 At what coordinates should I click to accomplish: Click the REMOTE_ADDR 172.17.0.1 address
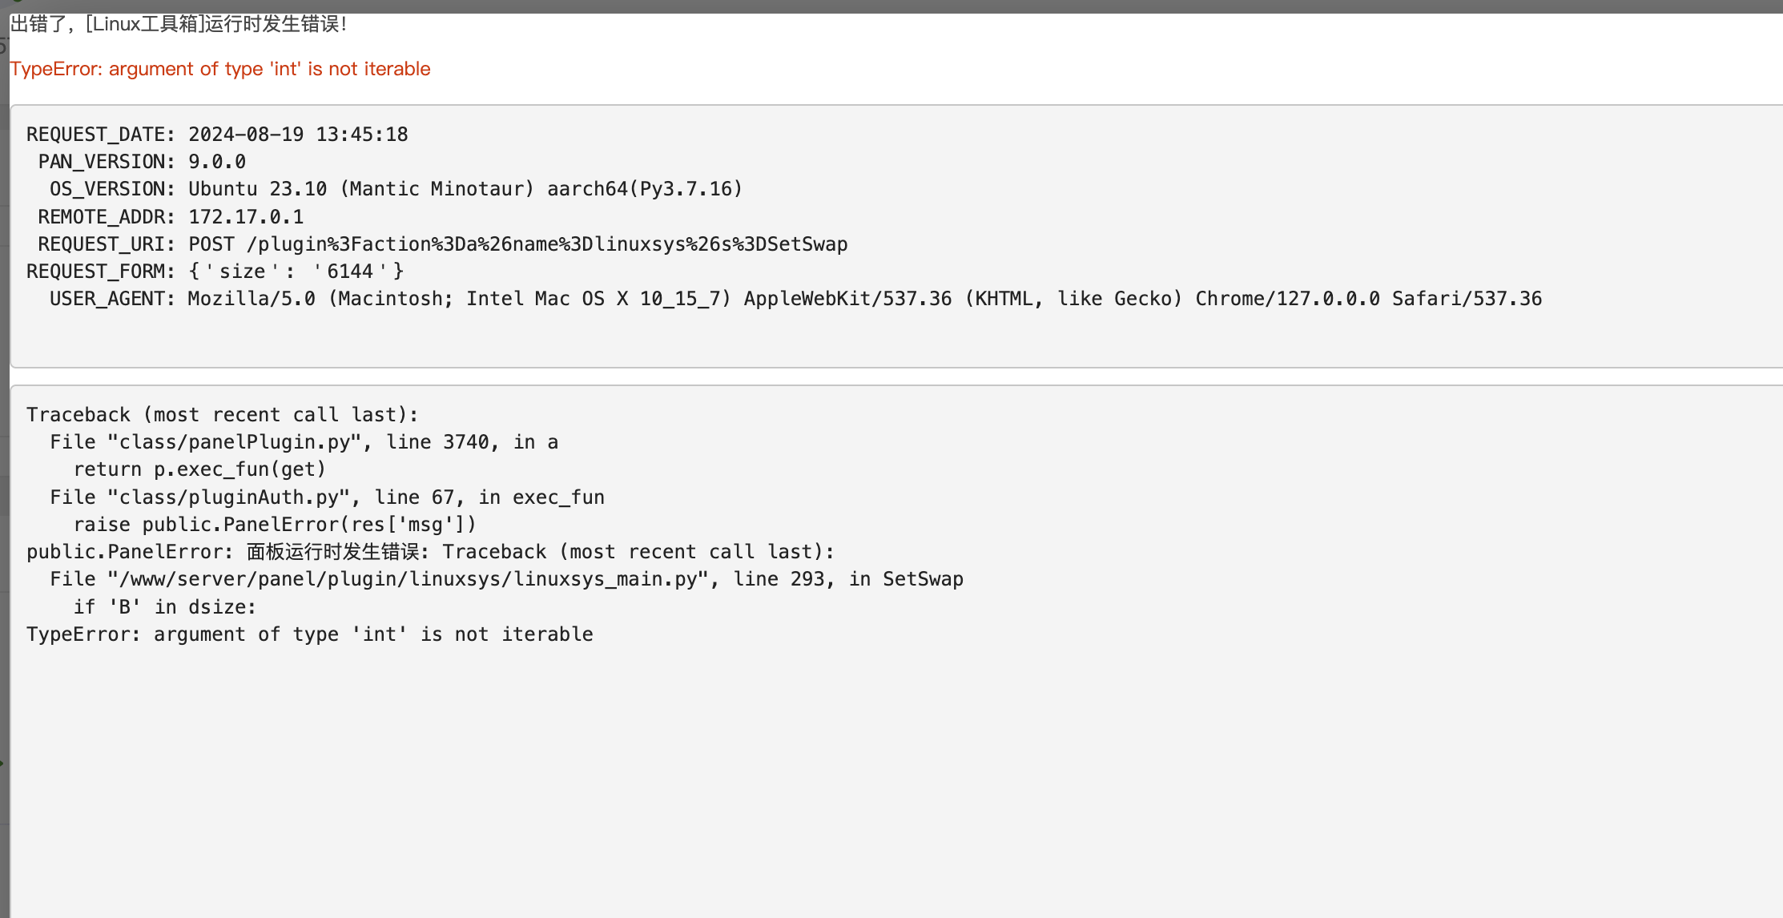[x=246, y=217]
